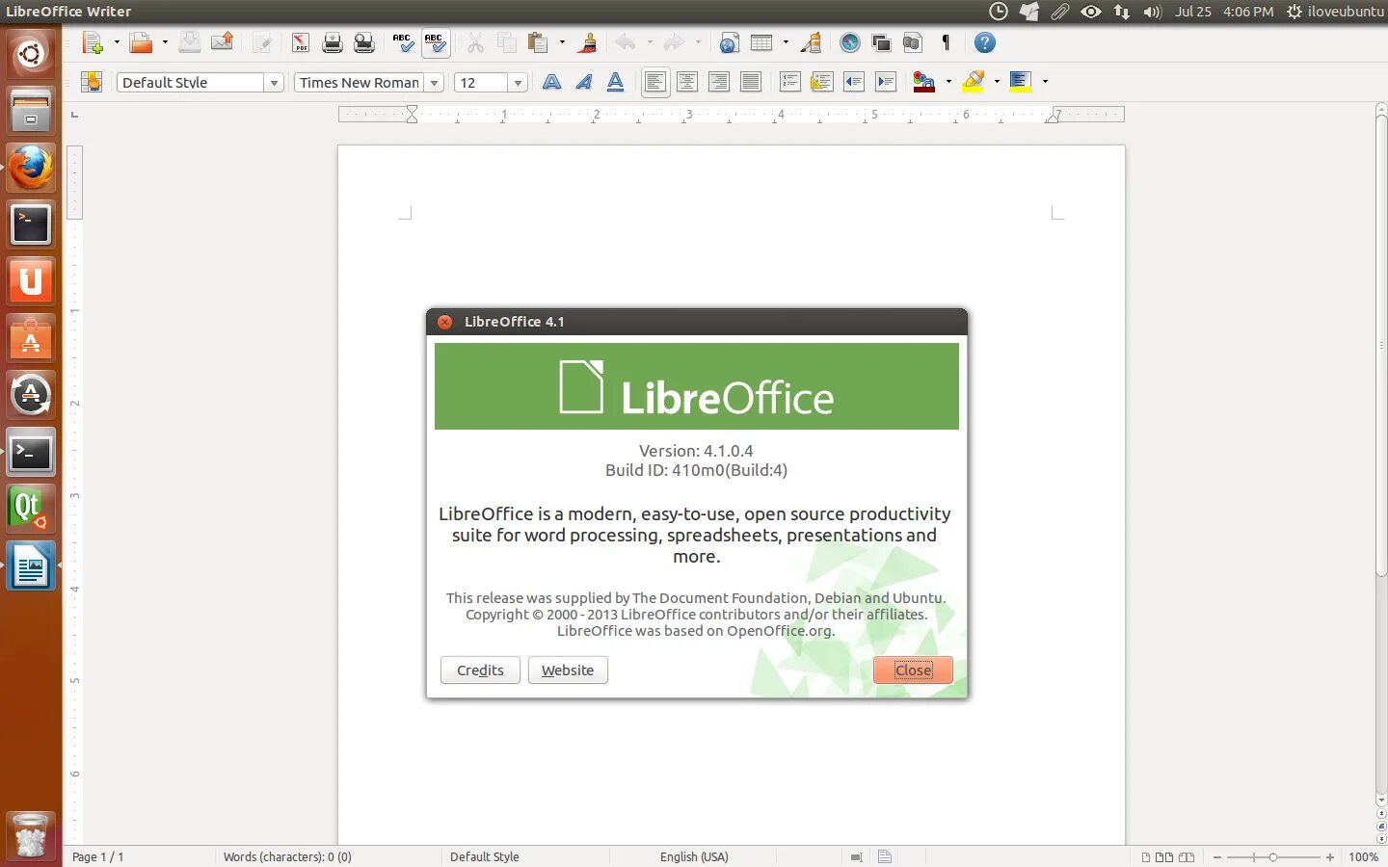Open the Table insert dropdown arrow
The width and height of the screenshot is (1388, 867).
786,42
